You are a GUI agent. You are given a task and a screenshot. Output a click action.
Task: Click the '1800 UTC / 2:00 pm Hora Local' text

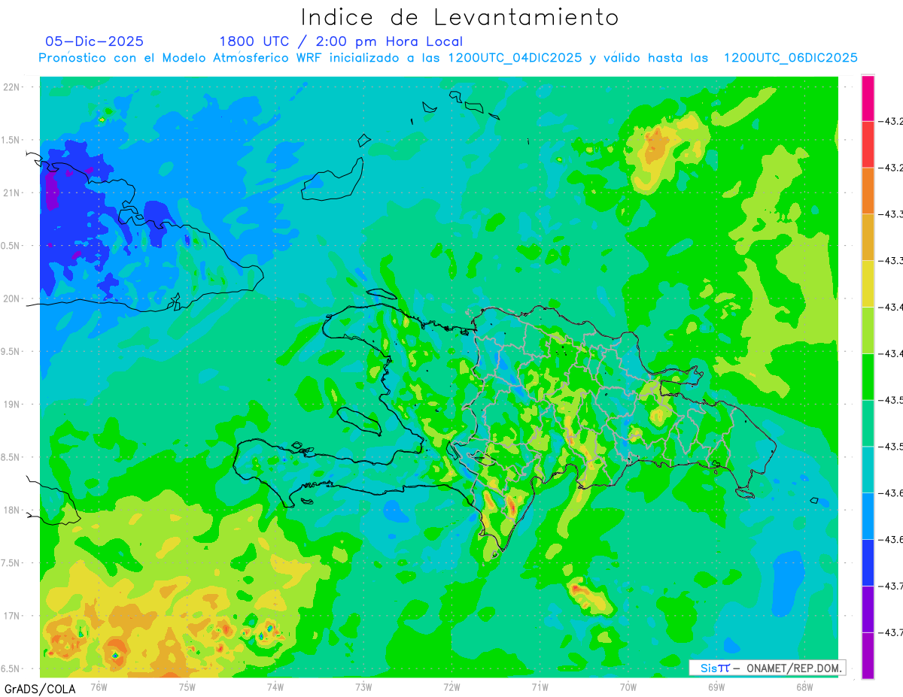(x=341, y=41)
